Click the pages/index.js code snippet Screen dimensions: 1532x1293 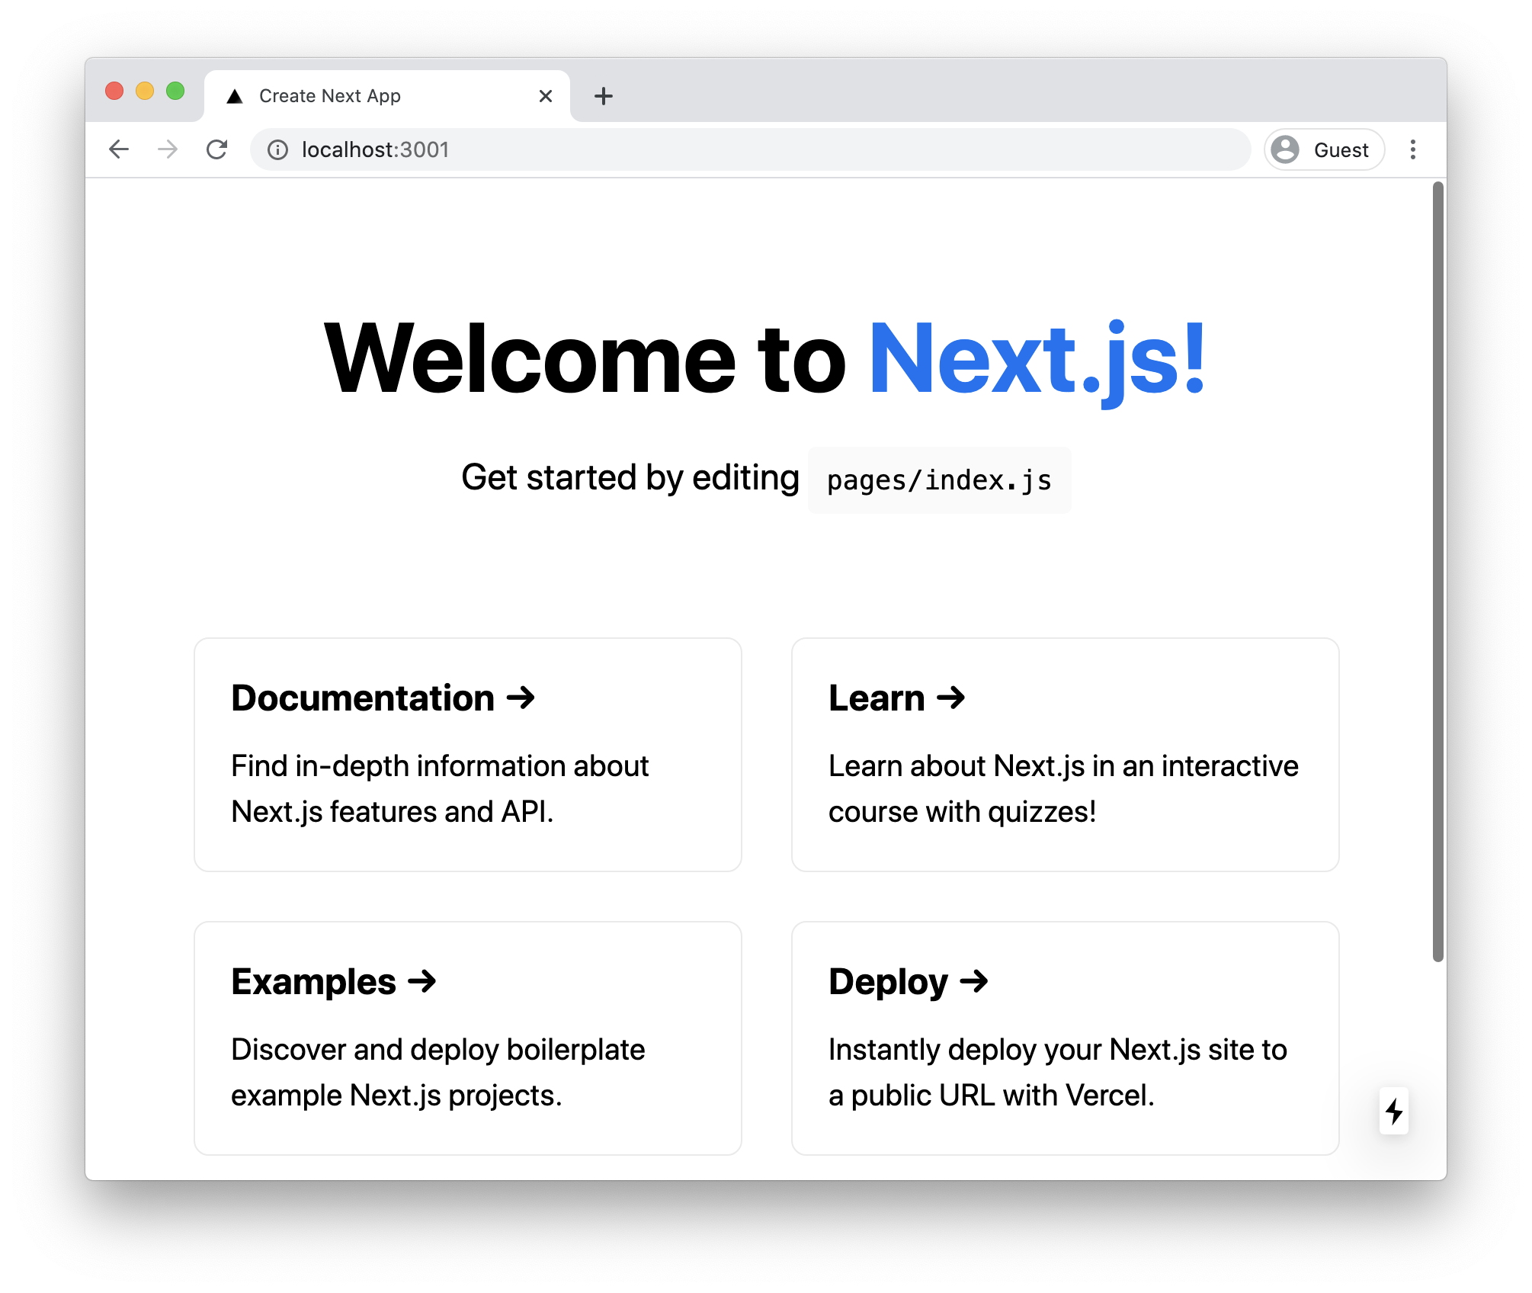(939, 480)
